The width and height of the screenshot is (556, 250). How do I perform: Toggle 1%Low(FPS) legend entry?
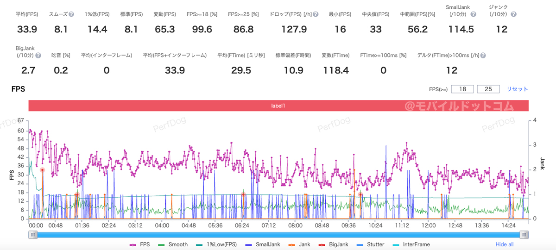click(x=217, y=244)
